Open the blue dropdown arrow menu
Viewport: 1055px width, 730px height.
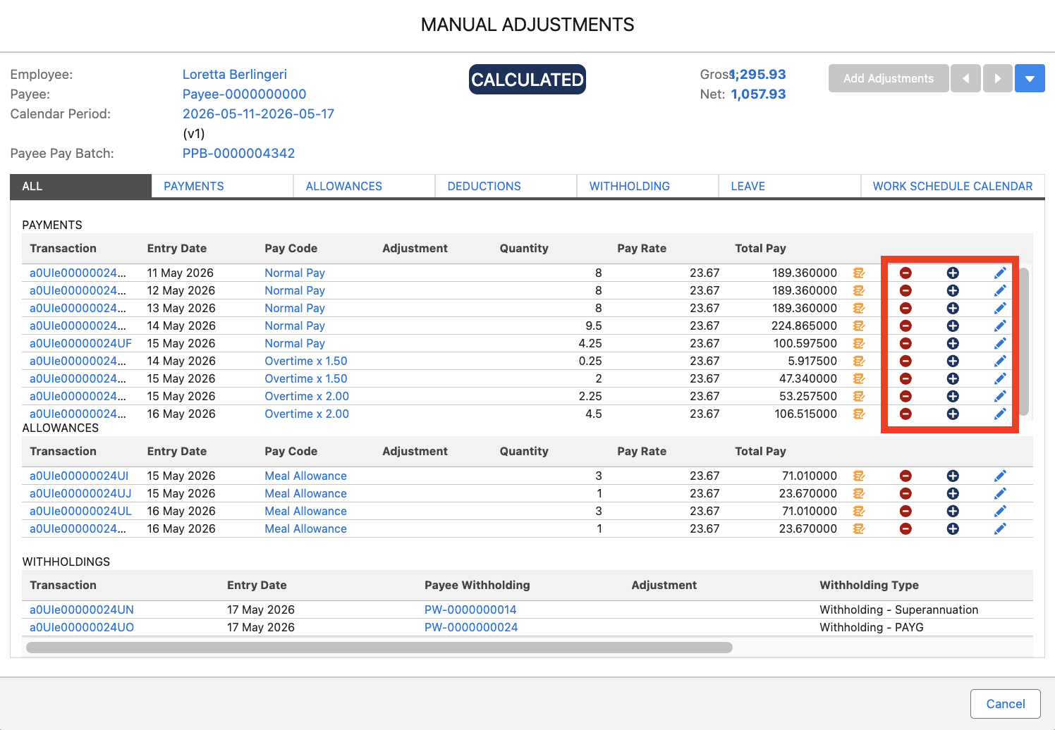pos(1030,78)
